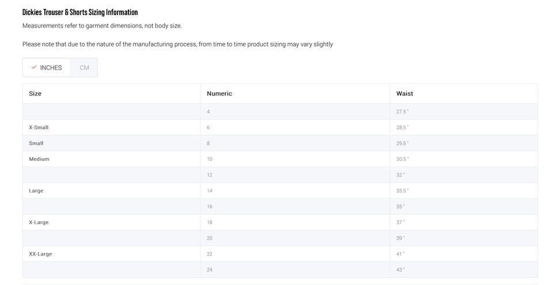Click the 29.5" waist value
The width and height of the screenshot is (553, 285).
coord(403,143)
